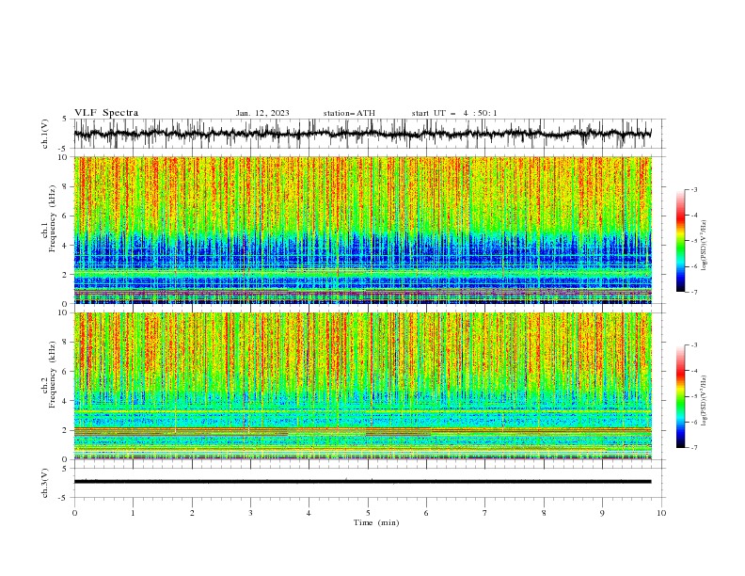
Task: Click the "ch.1(V)" waveform axis label
Action: pyautogui.click(x=45, y=134)
